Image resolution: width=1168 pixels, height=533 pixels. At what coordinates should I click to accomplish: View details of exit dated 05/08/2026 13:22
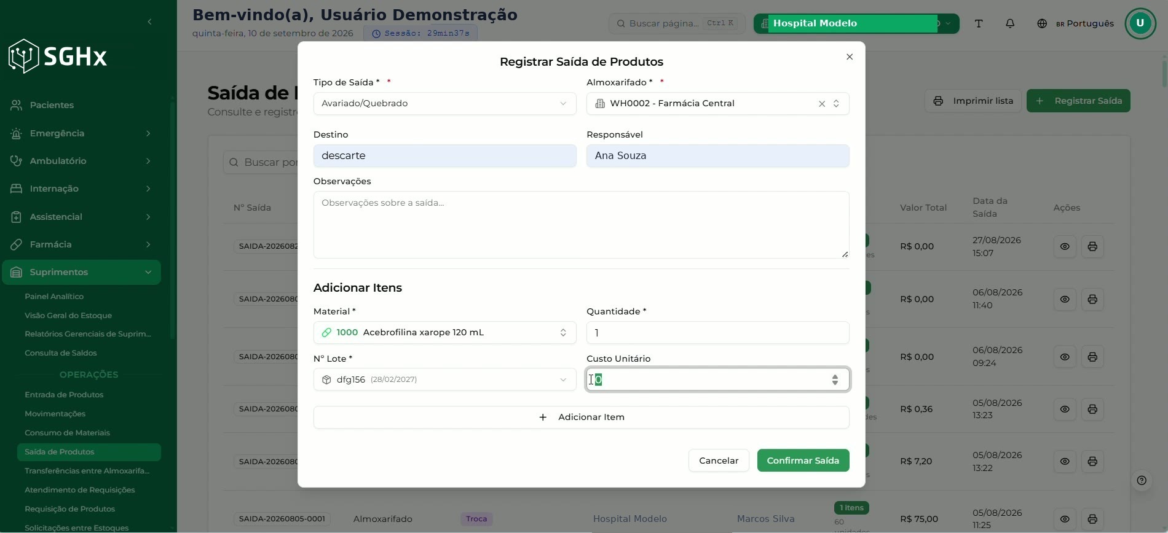(1065, 461)
